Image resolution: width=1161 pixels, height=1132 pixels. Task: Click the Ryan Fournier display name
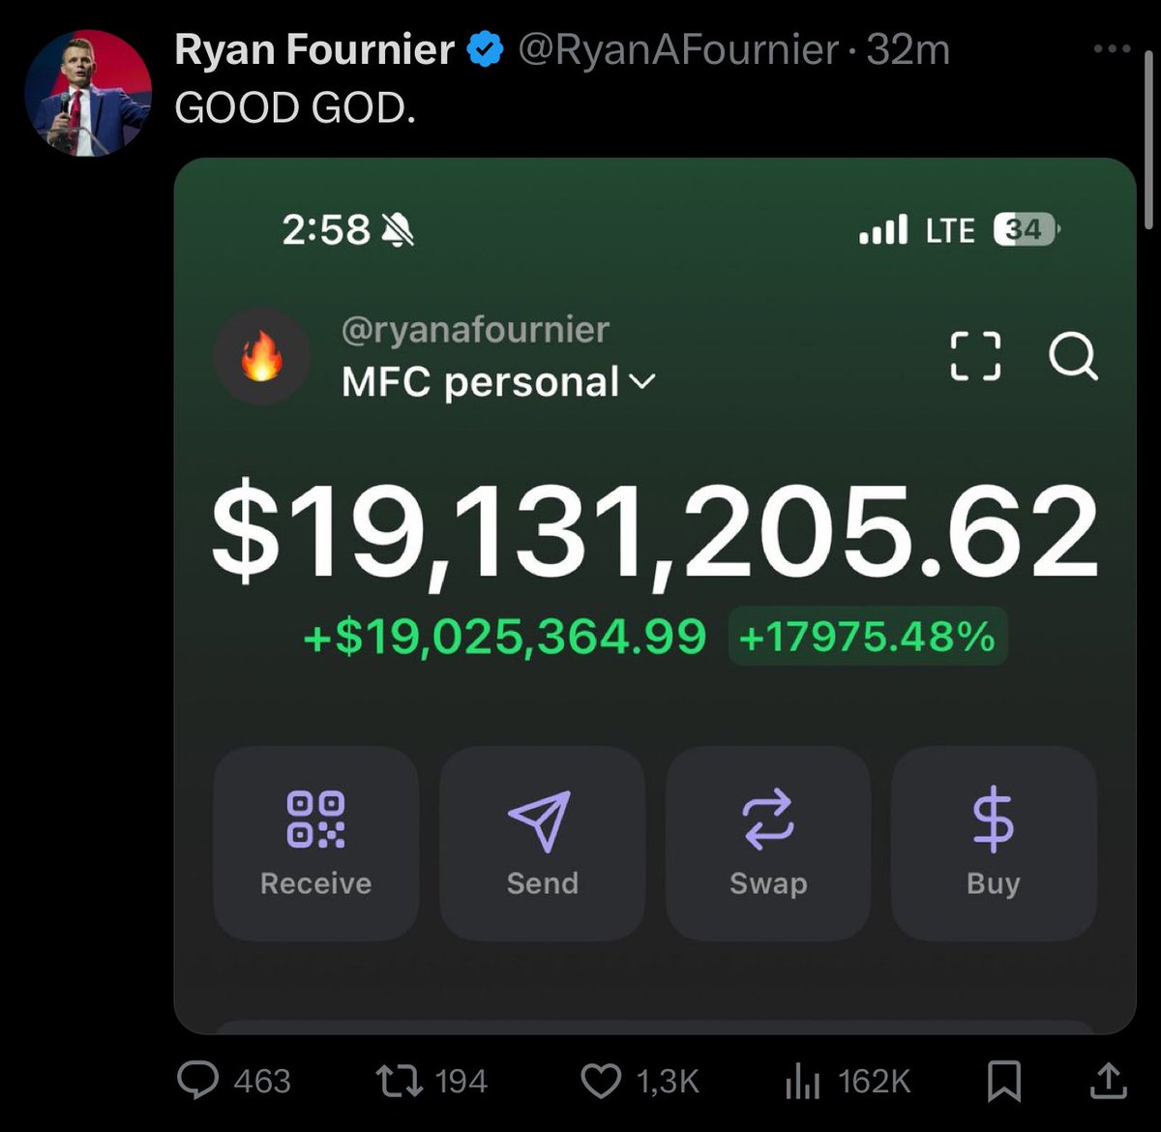coord(314,49)
